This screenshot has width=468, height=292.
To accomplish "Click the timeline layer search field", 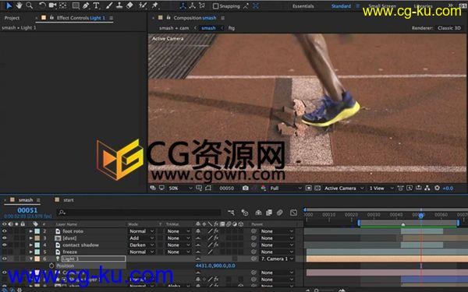I will (x=139, y=212).
